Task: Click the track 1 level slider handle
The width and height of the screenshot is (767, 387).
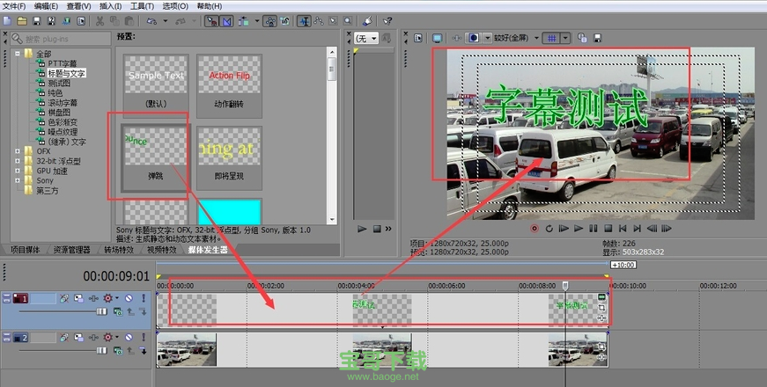Action: 101,310
